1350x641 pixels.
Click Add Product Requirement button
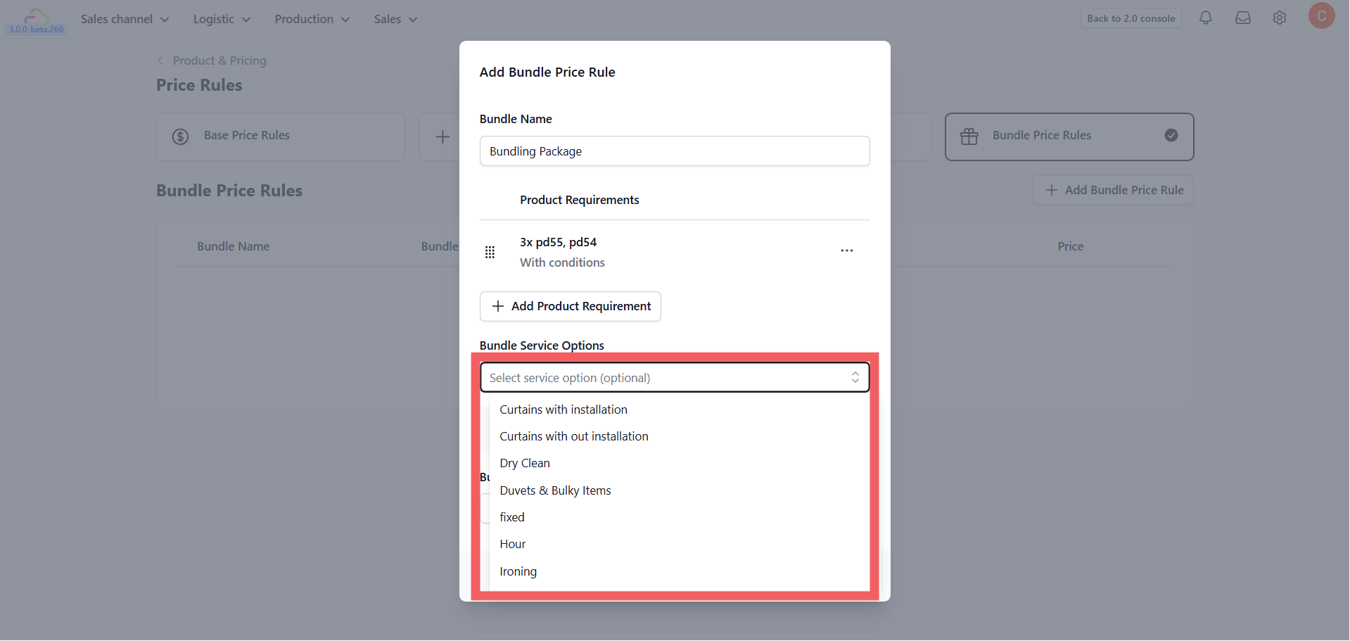[570, 306]
